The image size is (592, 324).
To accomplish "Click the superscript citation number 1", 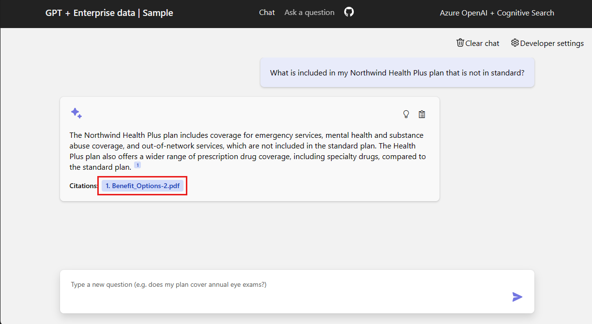I will tap(137, 165).
